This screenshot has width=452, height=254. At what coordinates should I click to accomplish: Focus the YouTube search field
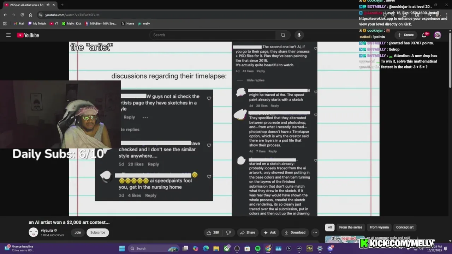click(213, 35)
